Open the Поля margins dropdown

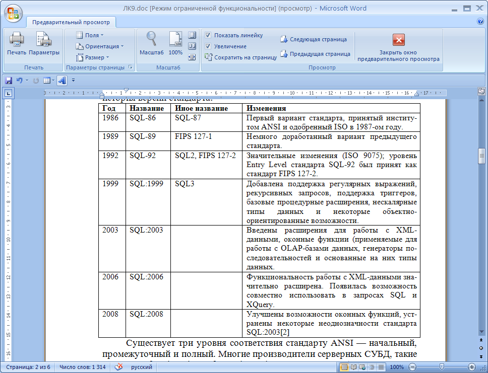click(90, 35)
